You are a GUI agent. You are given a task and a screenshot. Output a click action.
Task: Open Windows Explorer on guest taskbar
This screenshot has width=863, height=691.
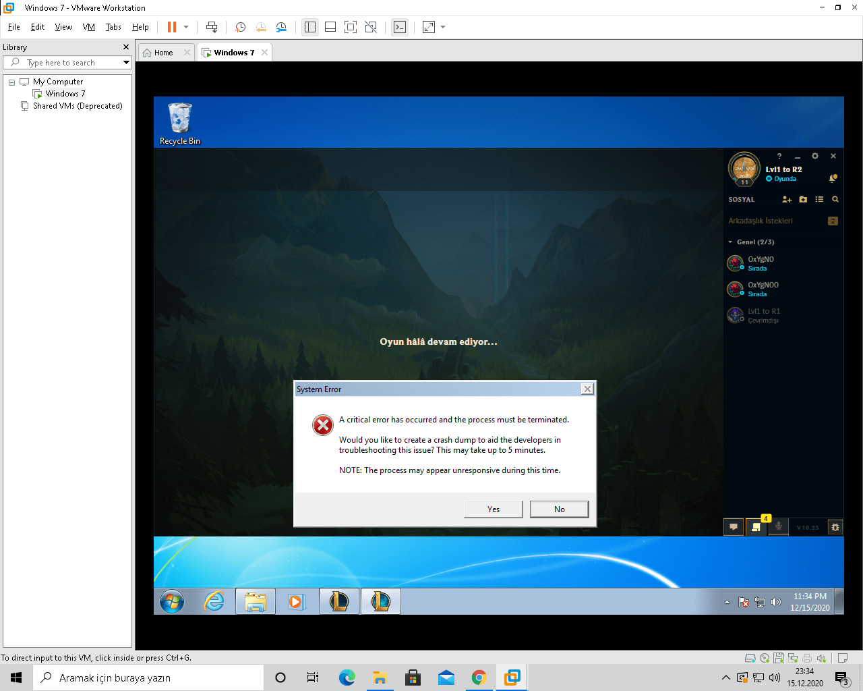pos(256,601)
